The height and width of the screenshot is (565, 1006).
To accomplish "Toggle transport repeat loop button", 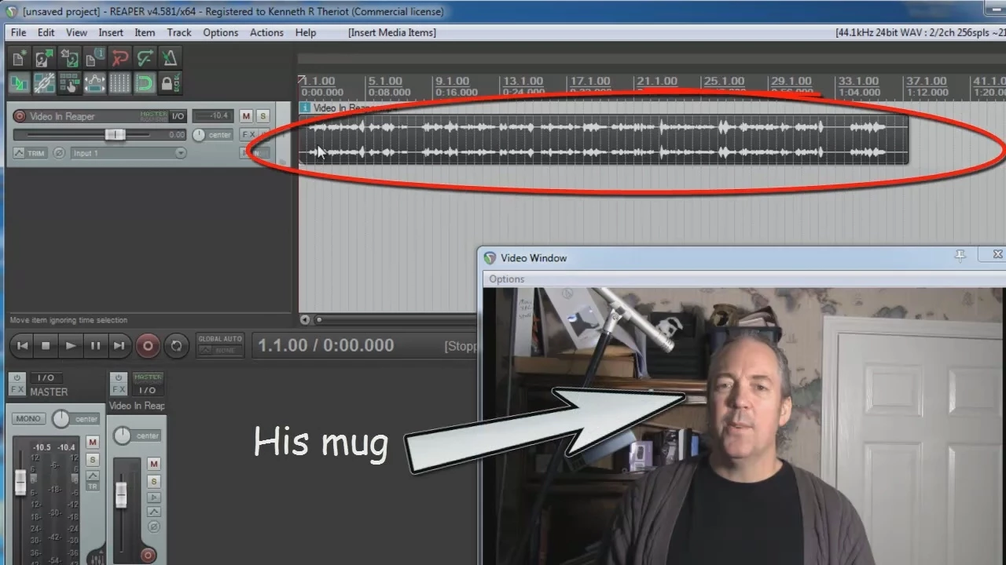I will pyautogui.click(x=176, y=345).
